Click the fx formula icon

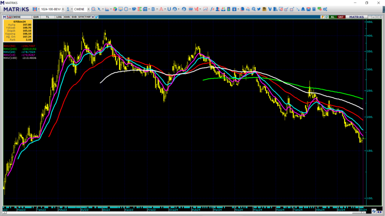tap(212, 9)
